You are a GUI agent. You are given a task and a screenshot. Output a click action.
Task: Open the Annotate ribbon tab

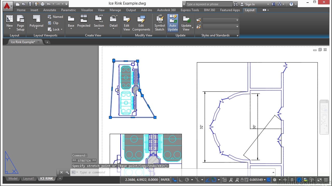(x=50, y=10)
